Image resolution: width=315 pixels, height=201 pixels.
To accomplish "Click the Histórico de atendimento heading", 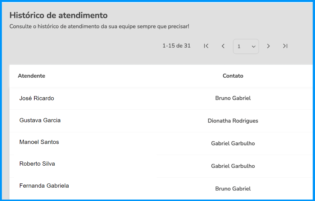I will tap(58, 15).
